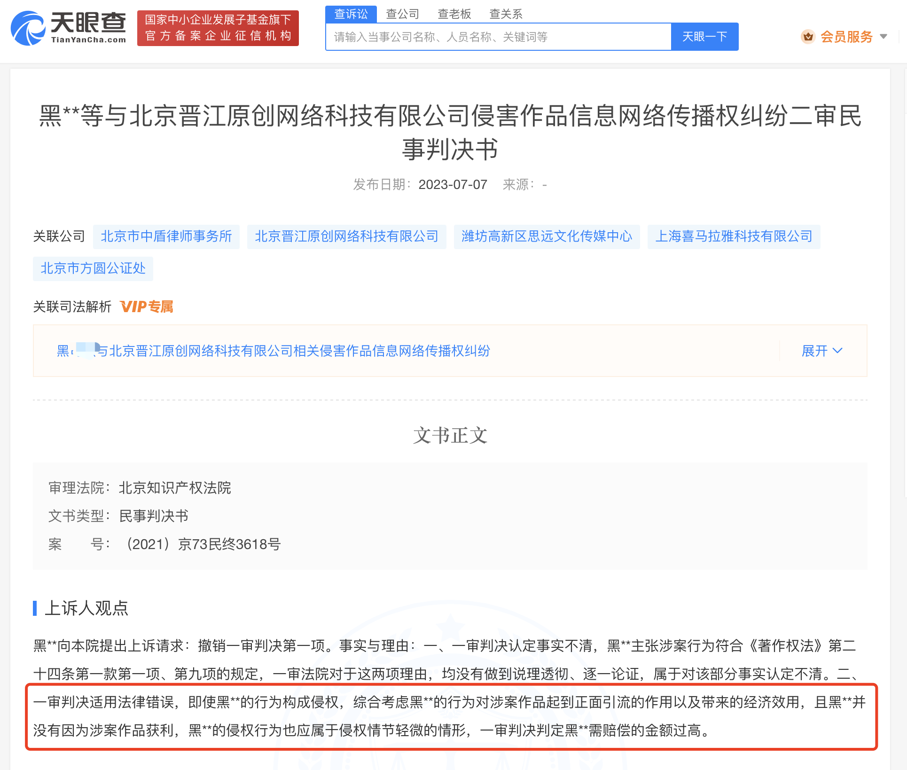
Task: Click the 国家中小企业发展子基金 red banner
Action: [218, 28]
